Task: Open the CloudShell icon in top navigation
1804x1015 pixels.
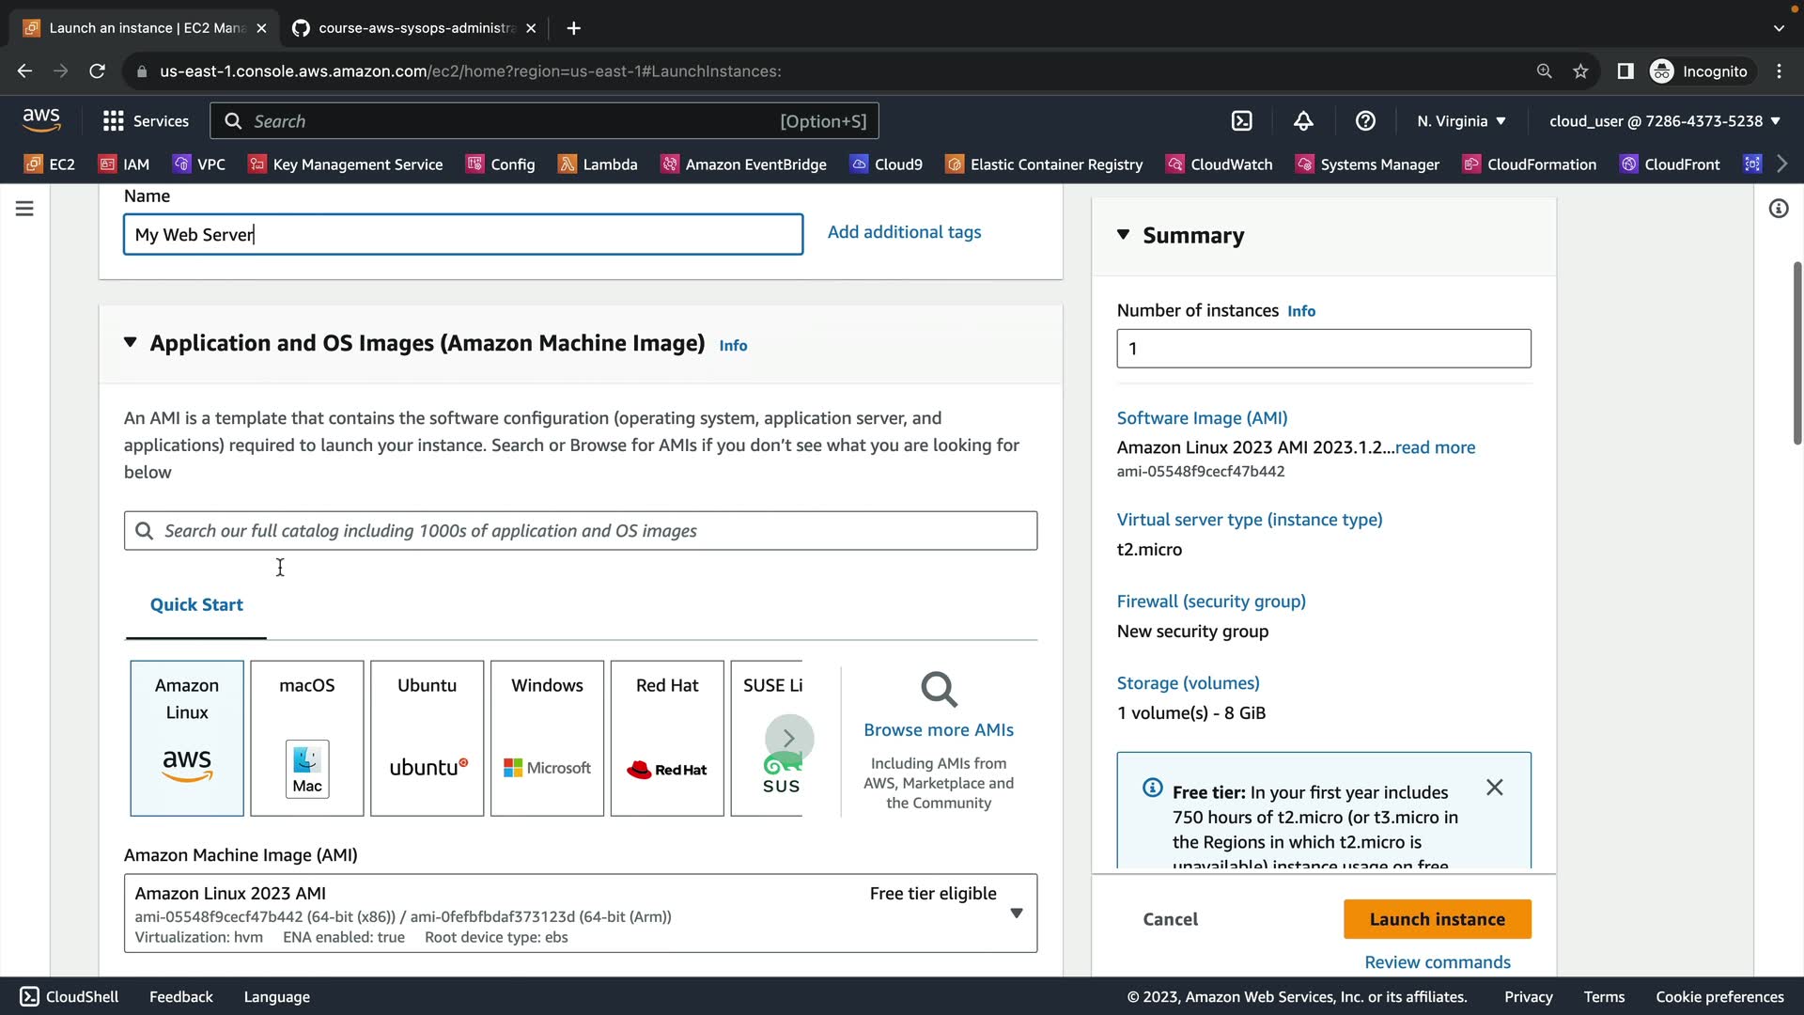Action: coord(1241,121)
